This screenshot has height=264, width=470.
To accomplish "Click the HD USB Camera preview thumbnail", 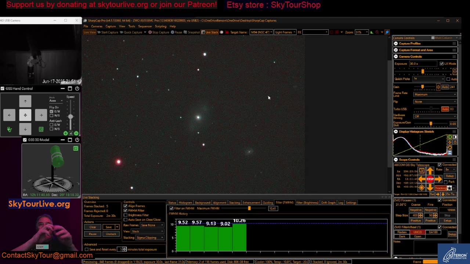I will point(40,54).
